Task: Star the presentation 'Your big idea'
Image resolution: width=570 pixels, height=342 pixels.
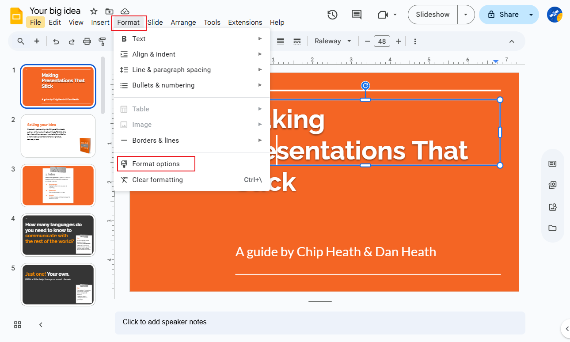Action: 93,11
